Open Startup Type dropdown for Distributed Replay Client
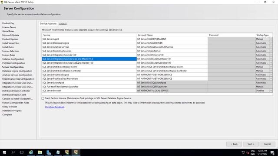This screenshot has width=278, height=156. (271, 67)
